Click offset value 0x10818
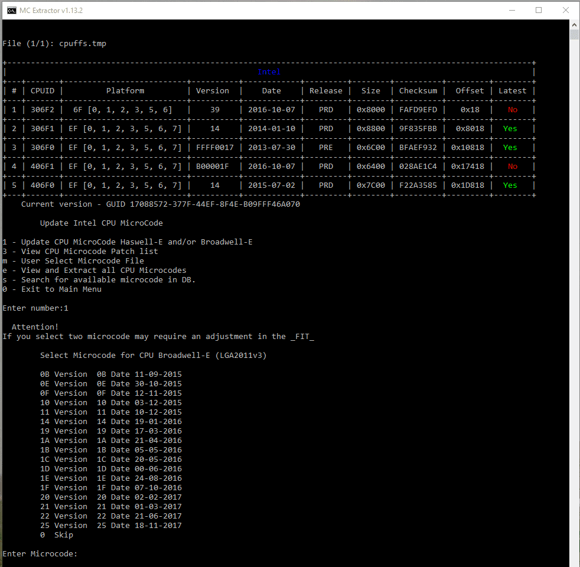 (x=468, y=148)
